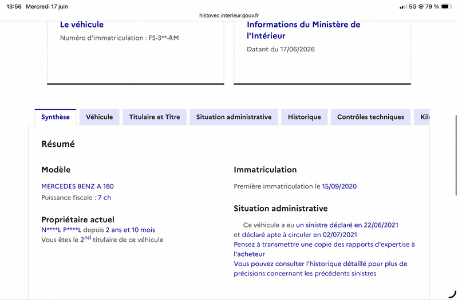Tap 'Mercredi 17 juin' date in status bar

point(47,6)
